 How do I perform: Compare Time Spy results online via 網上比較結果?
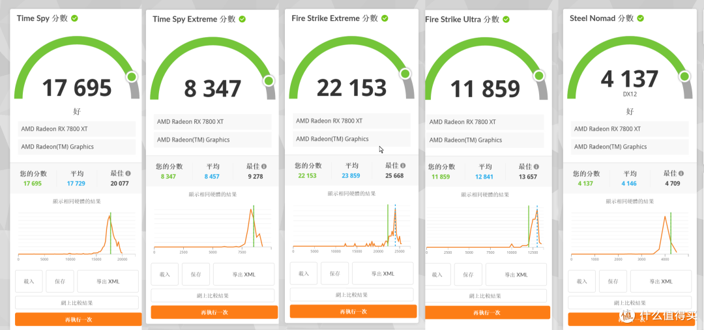pos(77,303)
